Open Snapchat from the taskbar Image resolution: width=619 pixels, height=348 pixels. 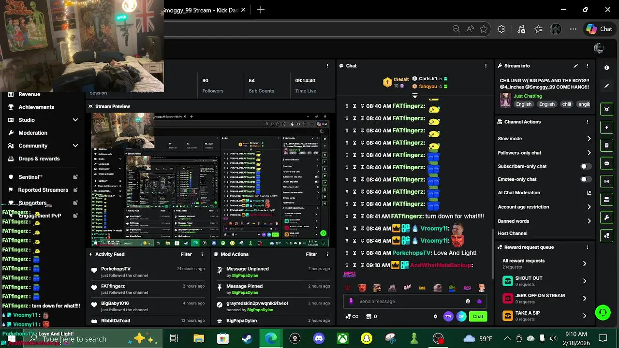366,339
